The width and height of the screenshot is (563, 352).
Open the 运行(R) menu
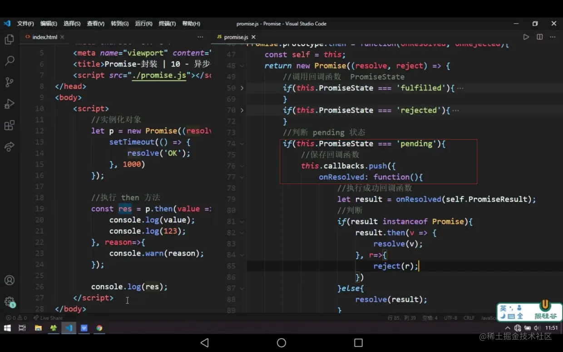tap(143, 24)
